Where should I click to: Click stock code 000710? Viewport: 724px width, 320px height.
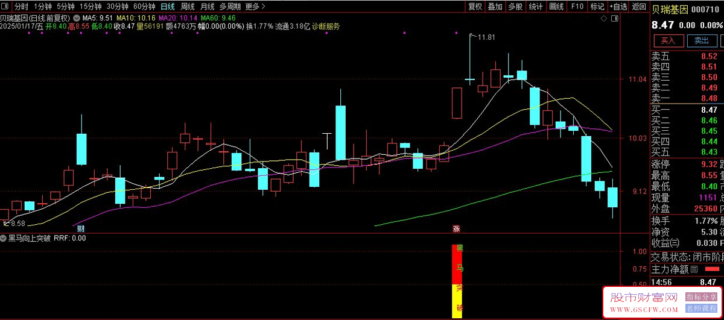point(705,9)
